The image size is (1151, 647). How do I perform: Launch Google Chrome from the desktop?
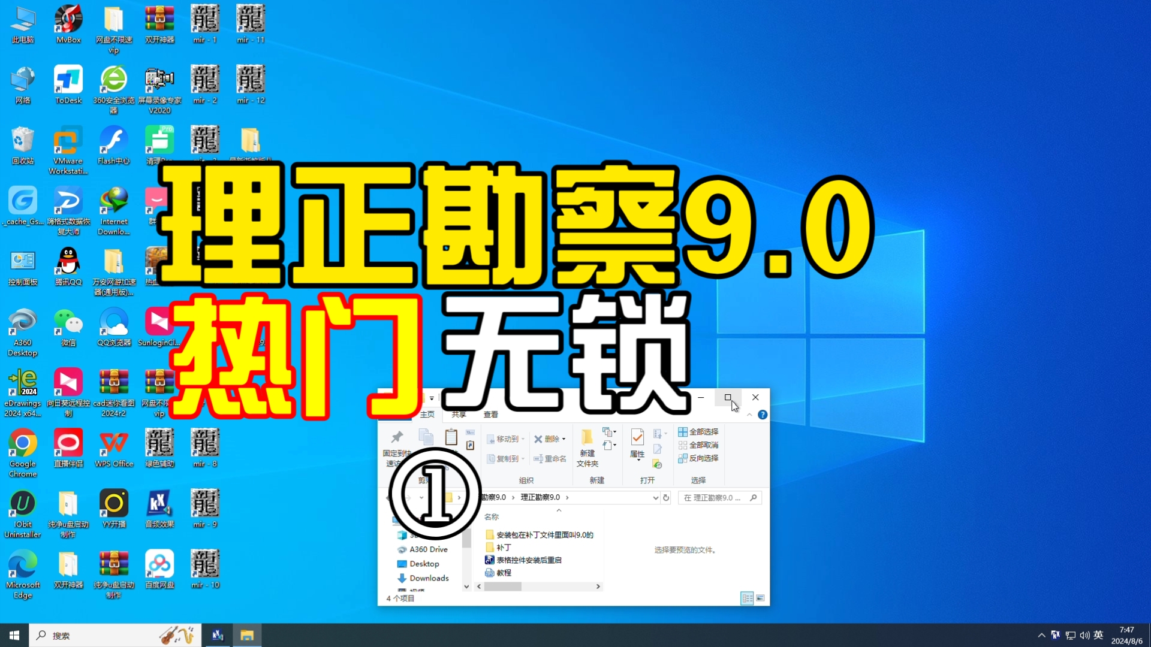[22, 442]
